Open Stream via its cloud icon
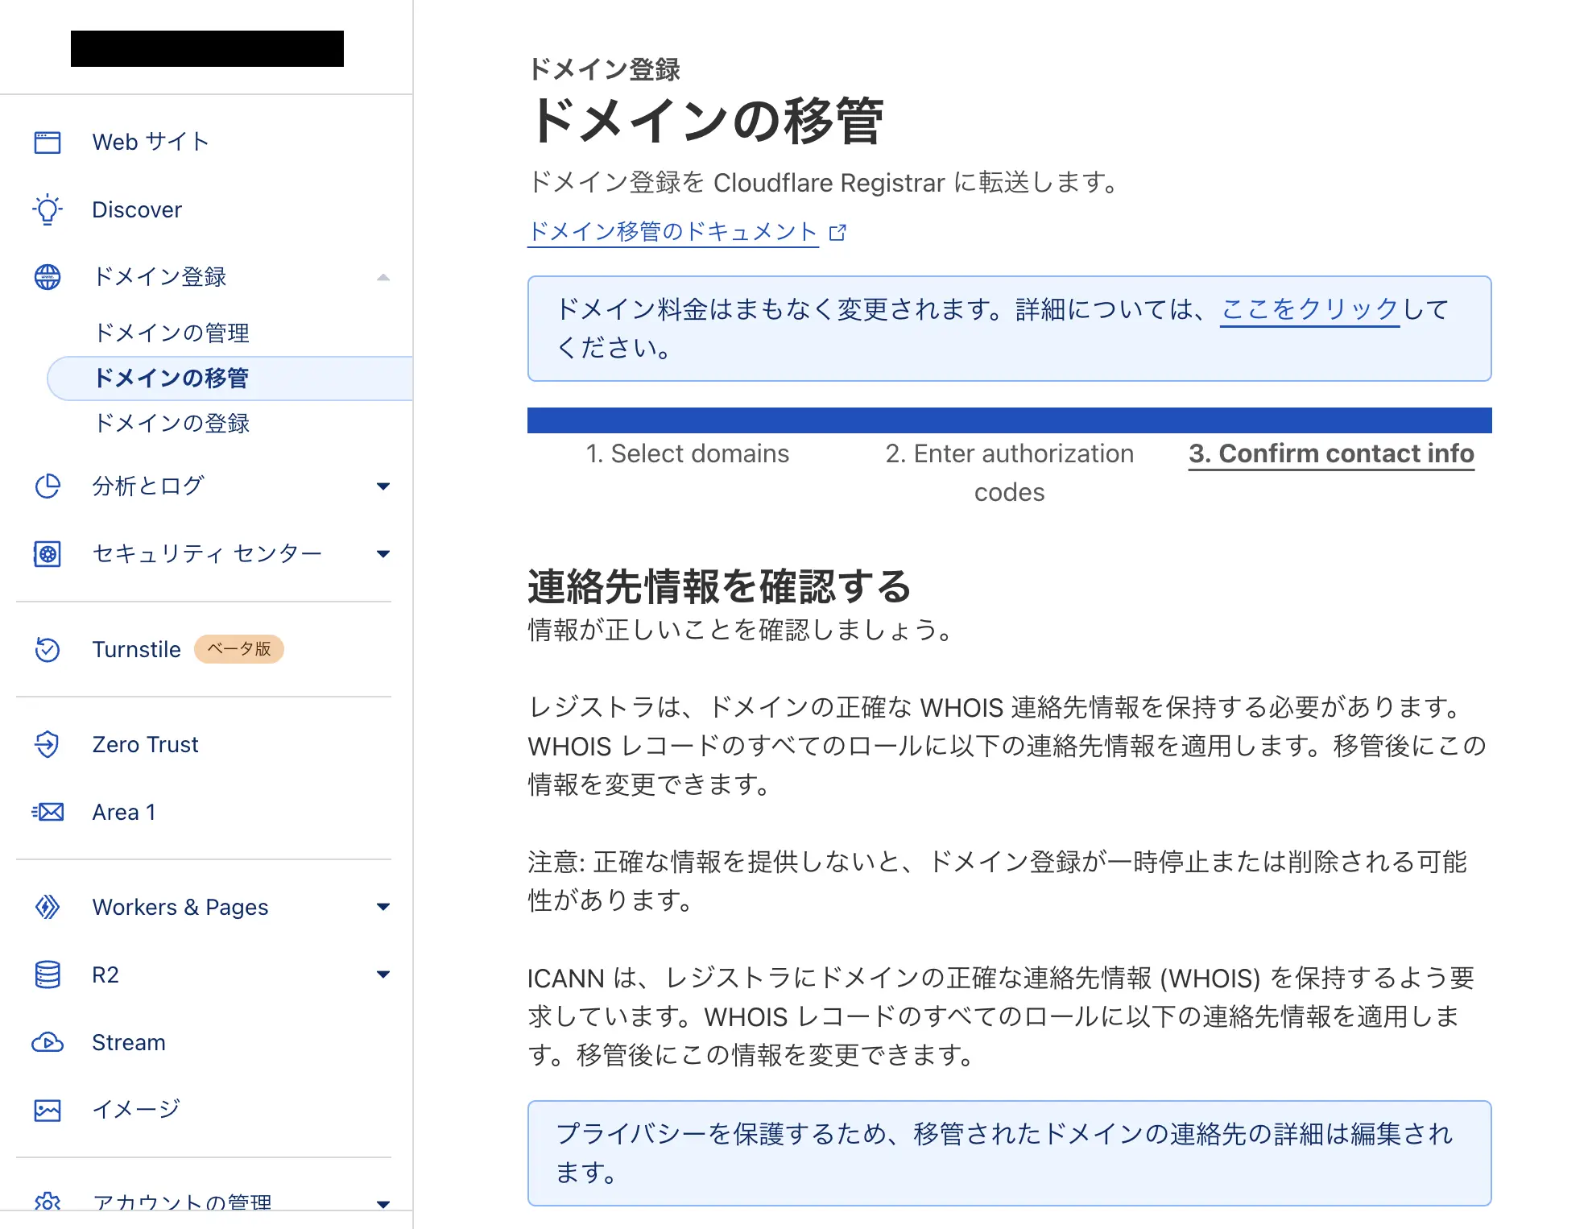1588x1229 pixels. coord(48,1042)
